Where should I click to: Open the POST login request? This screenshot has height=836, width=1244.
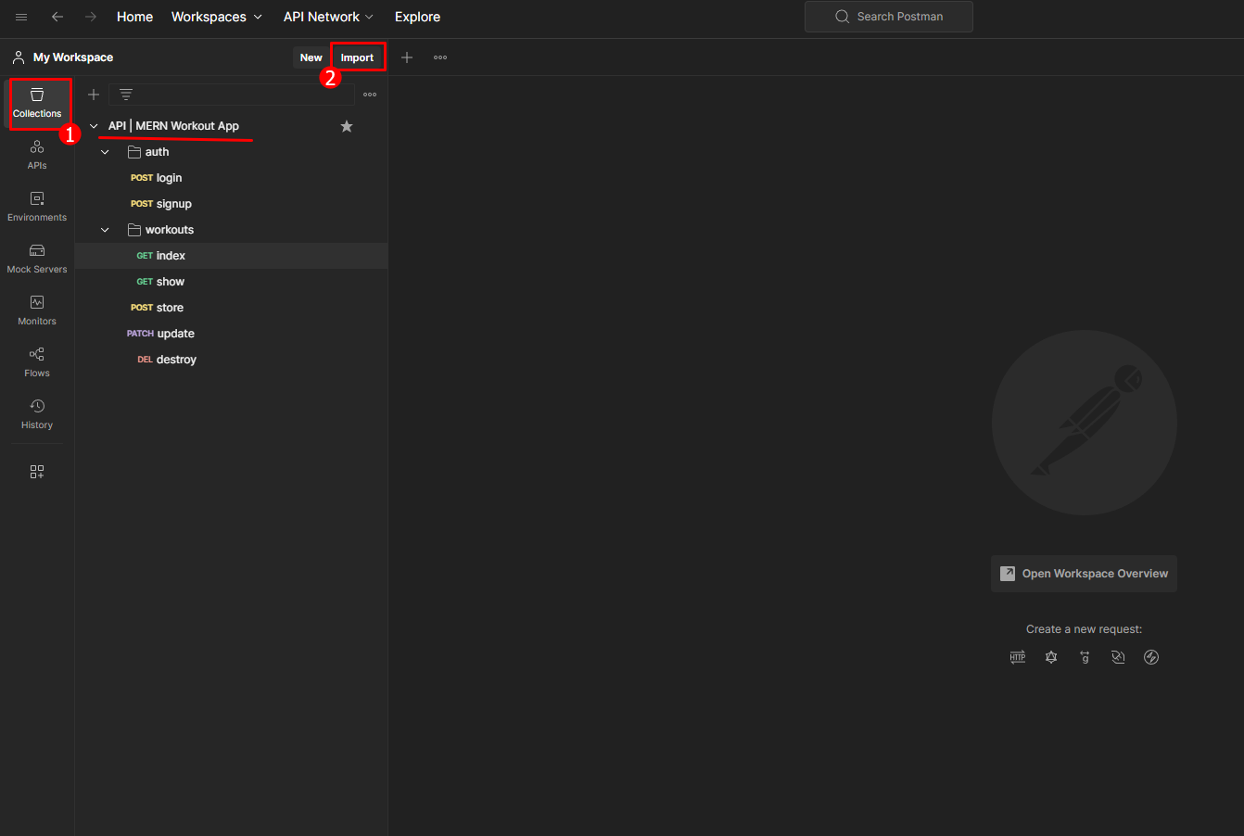[156, 178]
